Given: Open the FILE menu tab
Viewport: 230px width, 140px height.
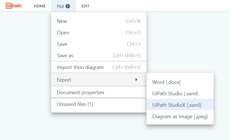Looking at the screenshot, I should tap(63, 6).
